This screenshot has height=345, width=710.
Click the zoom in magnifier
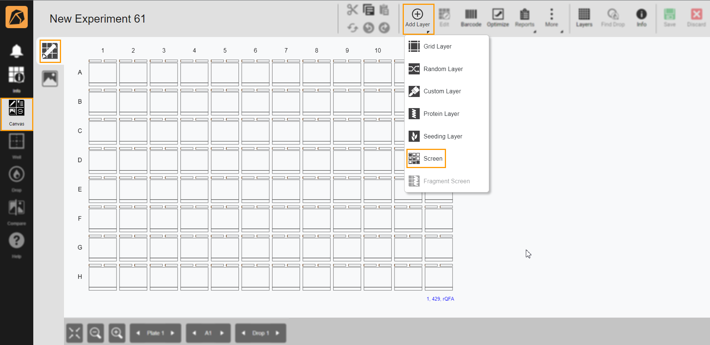point(117,333)
